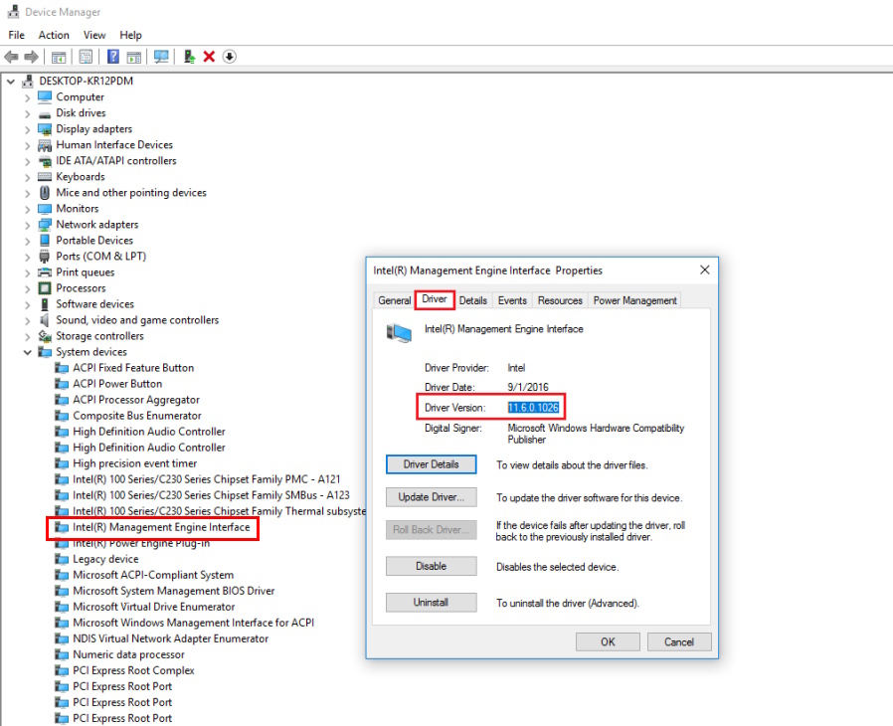Click the red X Uninstall device icon
The height and width of the screenshot is (726, 893).
[x=209, y=57]
